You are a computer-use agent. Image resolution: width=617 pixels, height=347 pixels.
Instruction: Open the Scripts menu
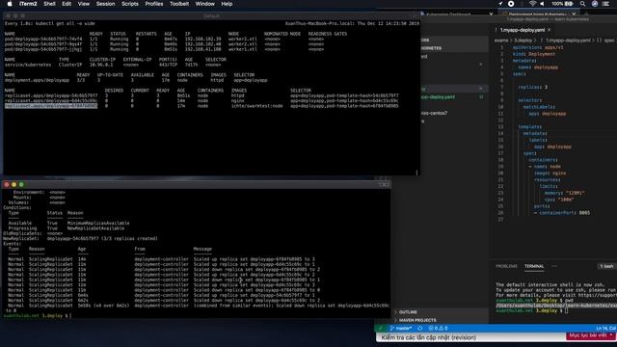[130, 4]
